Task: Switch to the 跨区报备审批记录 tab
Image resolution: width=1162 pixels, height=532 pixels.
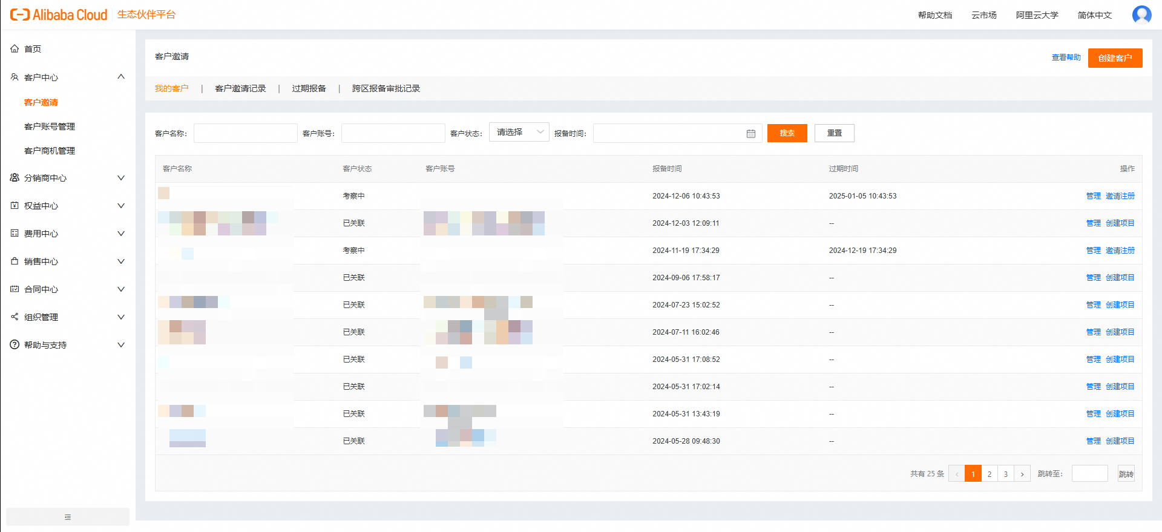Action: click(x=386, y=88)
